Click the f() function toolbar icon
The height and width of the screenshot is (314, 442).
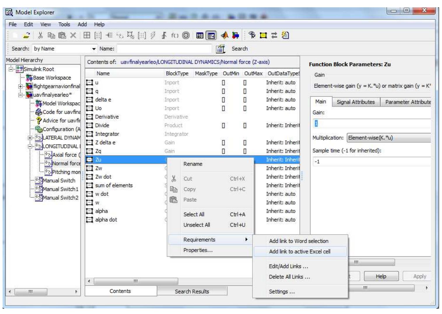tap(175, 36)
